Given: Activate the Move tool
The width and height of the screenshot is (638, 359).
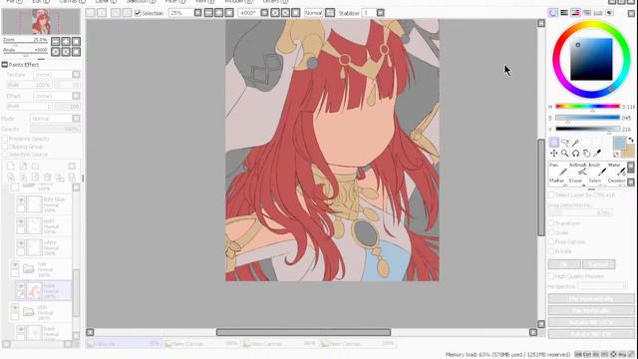Looking at the screenshot, I should pos(554,153).
